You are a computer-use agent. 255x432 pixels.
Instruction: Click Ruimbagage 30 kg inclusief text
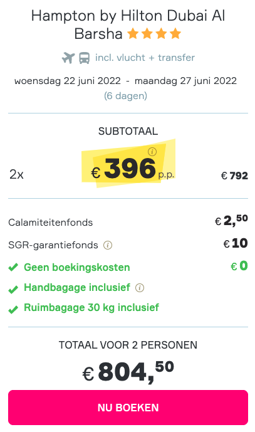click(91, 307)
